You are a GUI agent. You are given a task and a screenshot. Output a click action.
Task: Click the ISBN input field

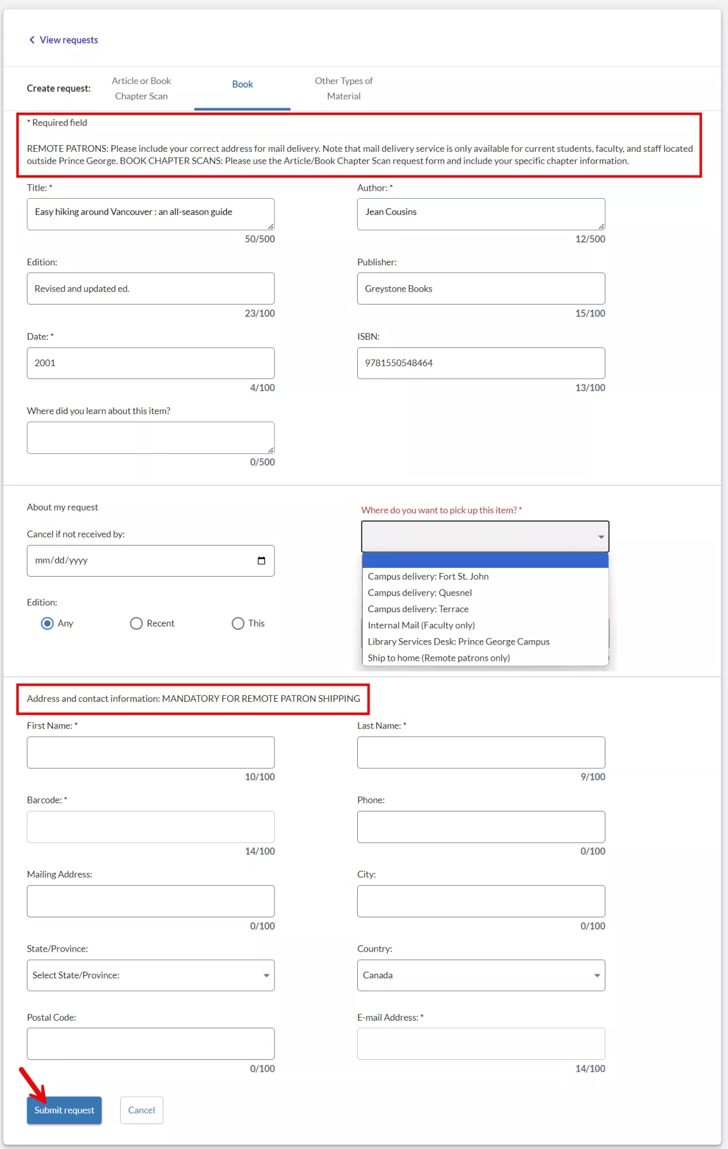tap(481, 363)
